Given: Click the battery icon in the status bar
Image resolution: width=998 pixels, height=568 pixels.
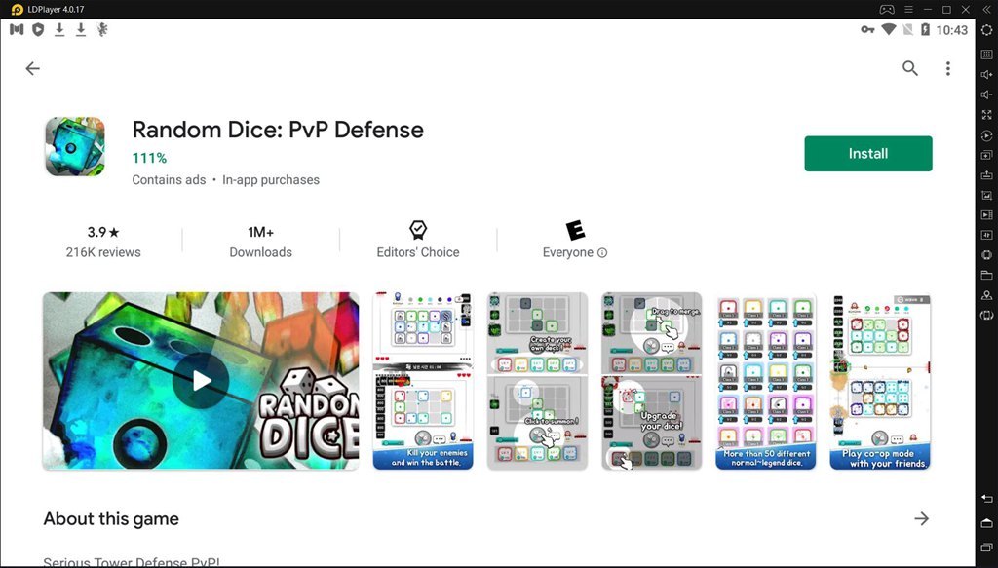Looking at the screenshot, I should [x=926, y=29].
